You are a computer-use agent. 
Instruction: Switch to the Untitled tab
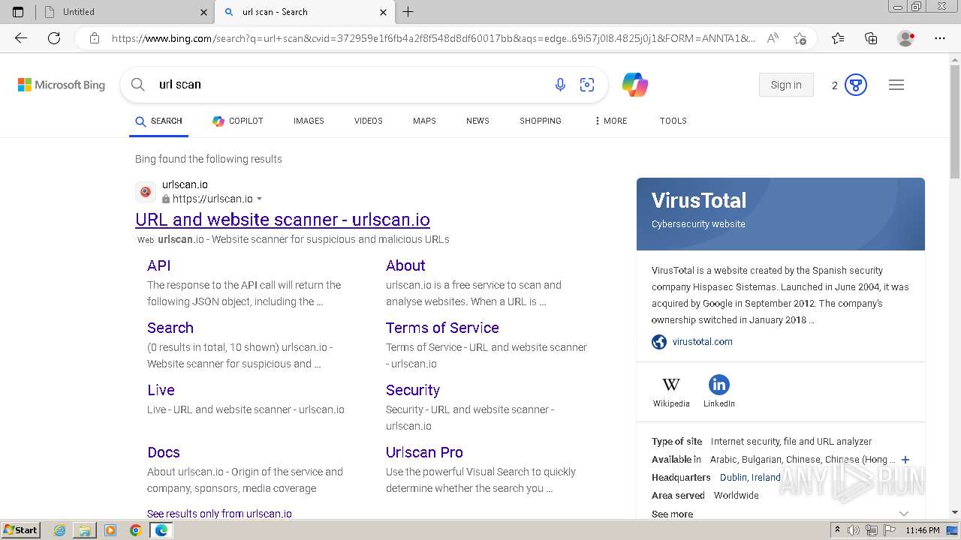click(x=125, y=12)
